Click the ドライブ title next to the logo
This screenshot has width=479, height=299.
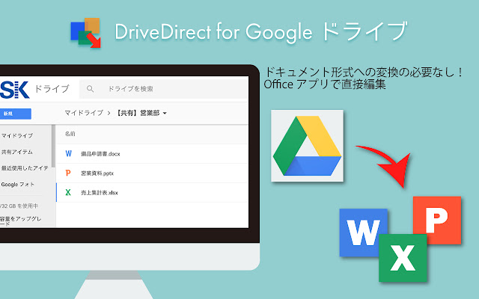52,89
